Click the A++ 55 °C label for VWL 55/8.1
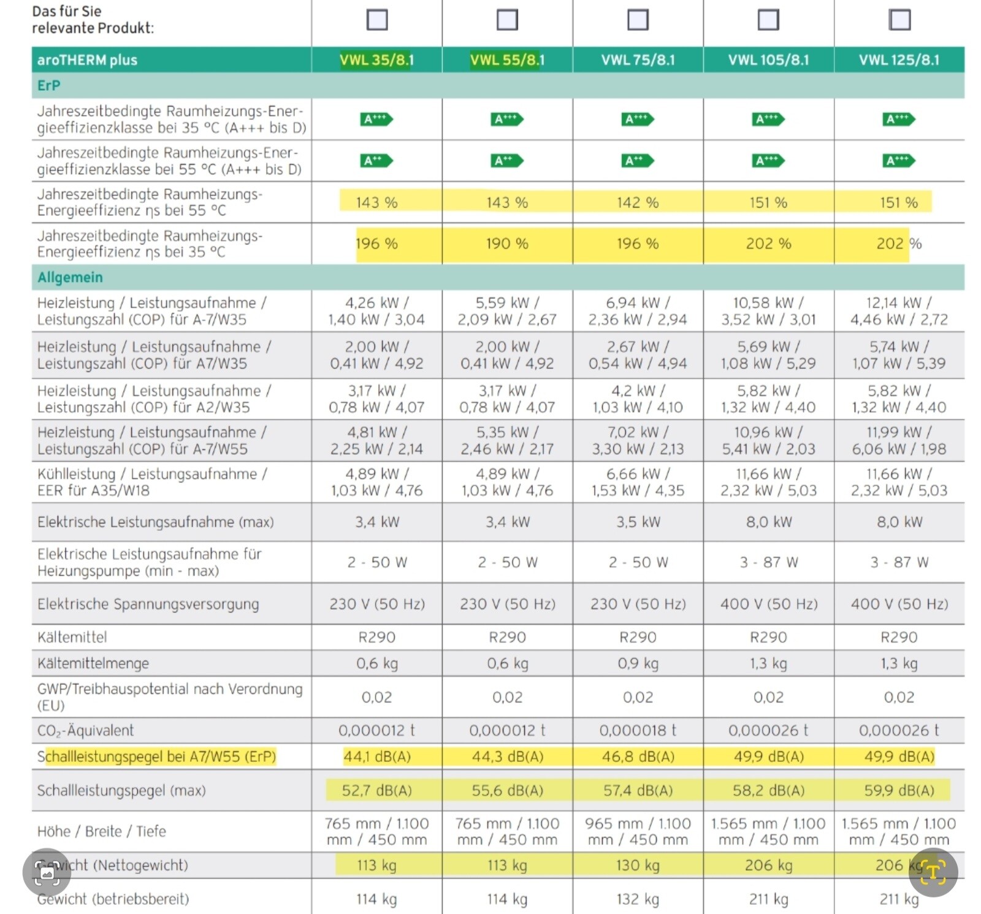This screenshot has width=981, height=914. click(x=506, y=161)
